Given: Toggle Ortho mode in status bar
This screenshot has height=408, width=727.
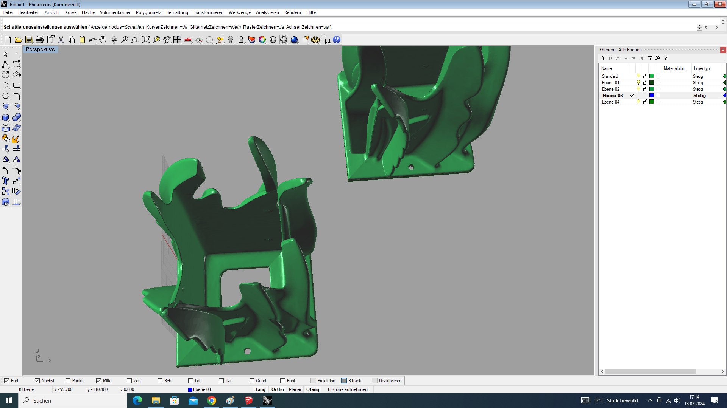Looking at the screenshot, I should click(278, 389).
